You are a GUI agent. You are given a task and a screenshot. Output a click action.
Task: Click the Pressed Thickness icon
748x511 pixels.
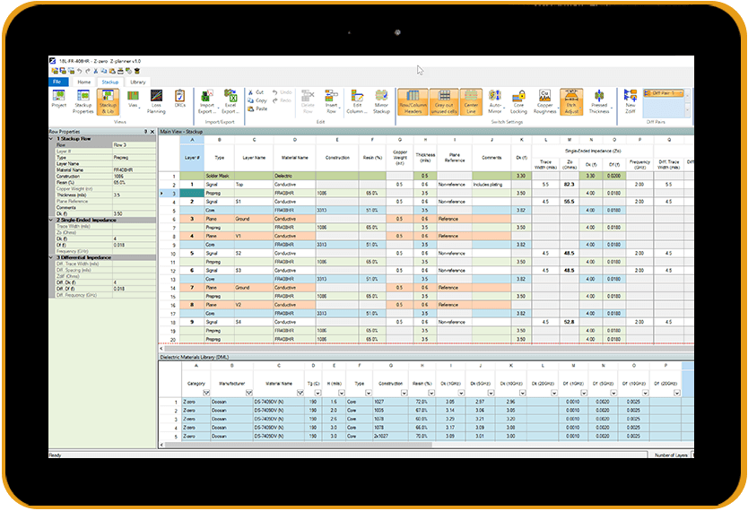[599, 102]
